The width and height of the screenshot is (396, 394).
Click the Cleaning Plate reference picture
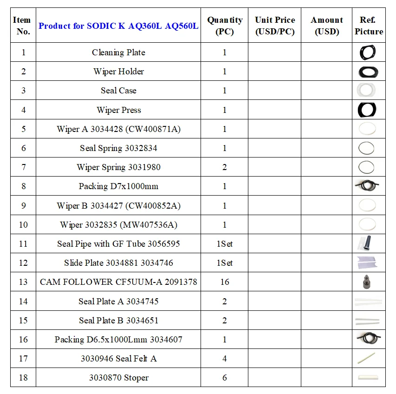[x=368, y=53]
